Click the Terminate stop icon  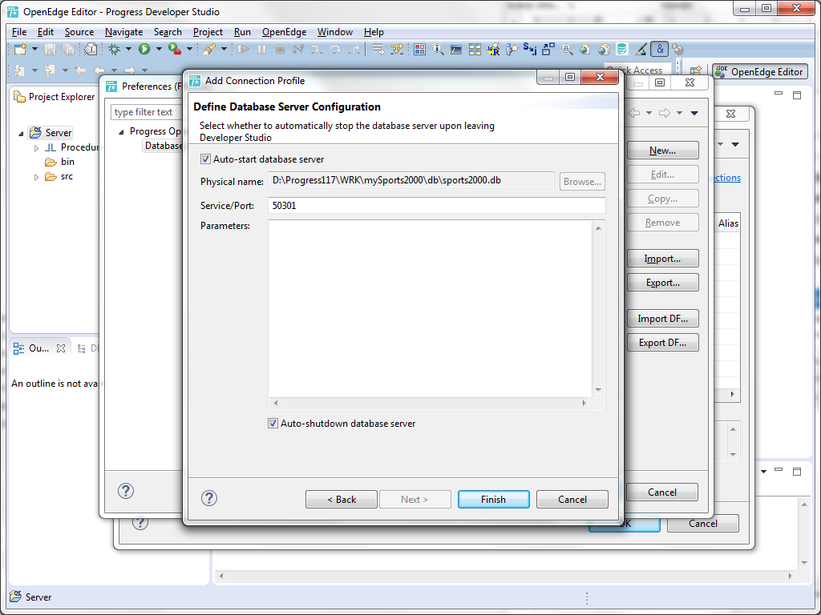[280, 49]
